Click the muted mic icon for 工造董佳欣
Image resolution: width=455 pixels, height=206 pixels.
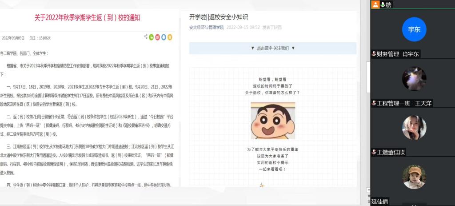tap(374, 152)
